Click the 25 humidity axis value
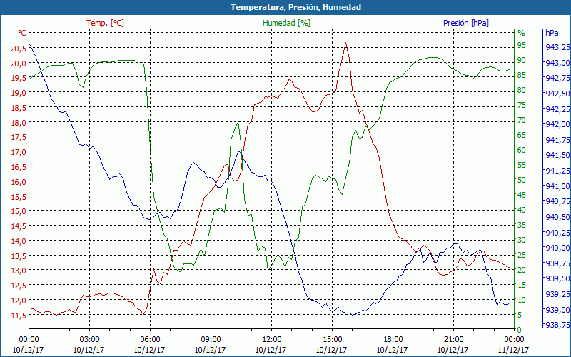Screen dimensions: 571x357 tap(522, 255)
